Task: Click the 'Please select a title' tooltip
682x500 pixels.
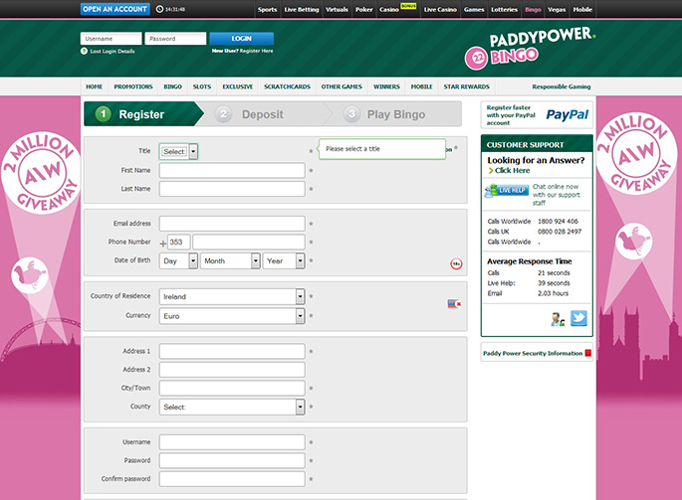Action: click(x=382, y=149)
